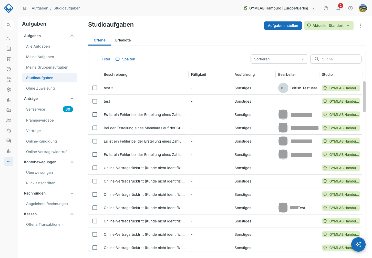The height and width of the screenshot is (258, 372).
Task: Toggle the sidebar collapse icon beside breadcrumb
Action: tap(25, 8)
